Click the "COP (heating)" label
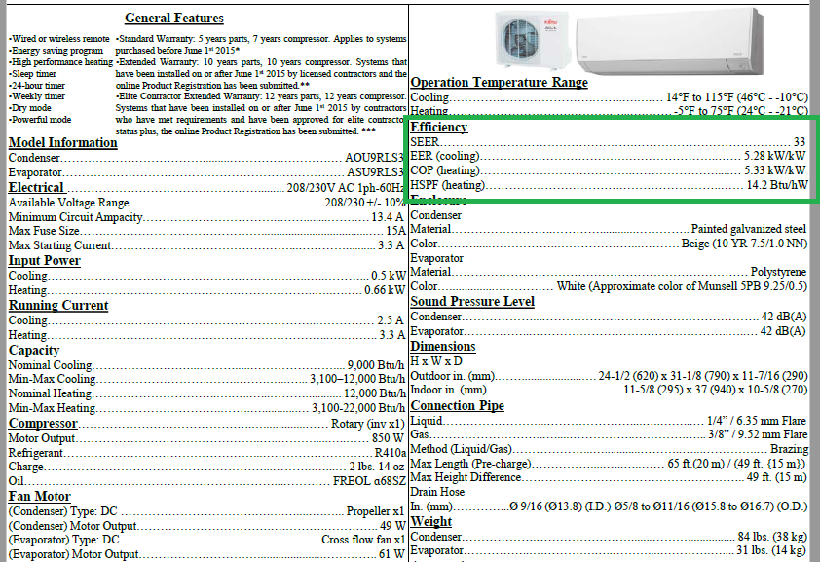The width and height of the screenshot is (820, 562). (445, 170)
